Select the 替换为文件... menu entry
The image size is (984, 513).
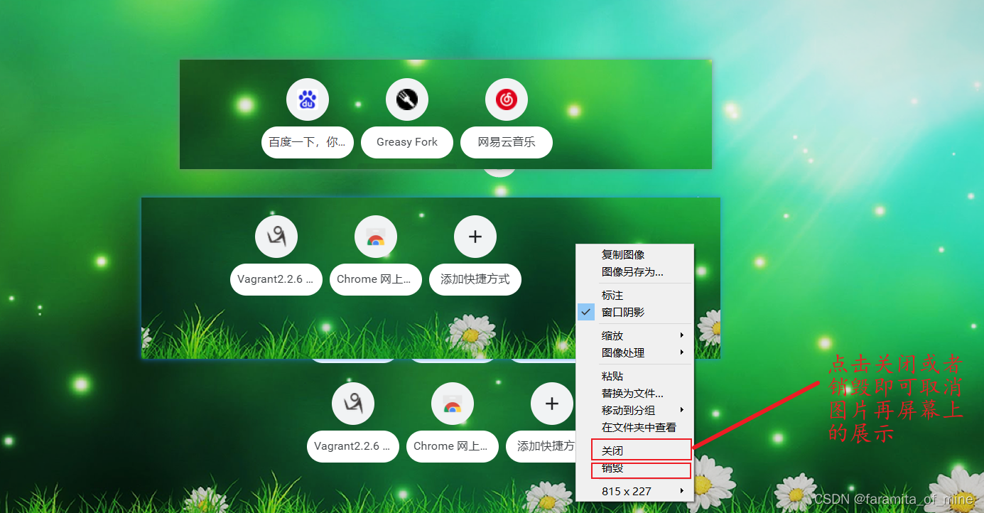point(634,393)
